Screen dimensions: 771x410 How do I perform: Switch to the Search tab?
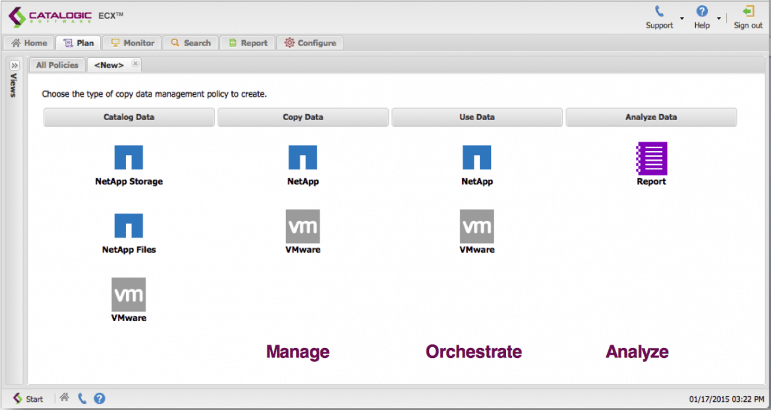[190, 43]
